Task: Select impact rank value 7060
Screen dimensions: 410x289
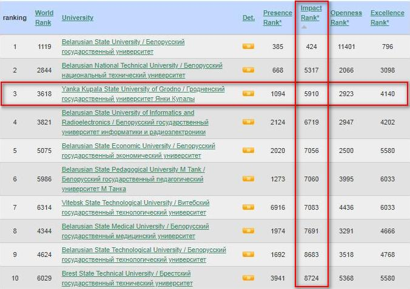Action: [x=311, y=179]
